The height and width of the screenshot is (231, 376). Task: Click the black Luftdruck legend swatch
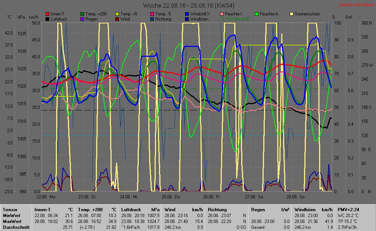(47, 19)
